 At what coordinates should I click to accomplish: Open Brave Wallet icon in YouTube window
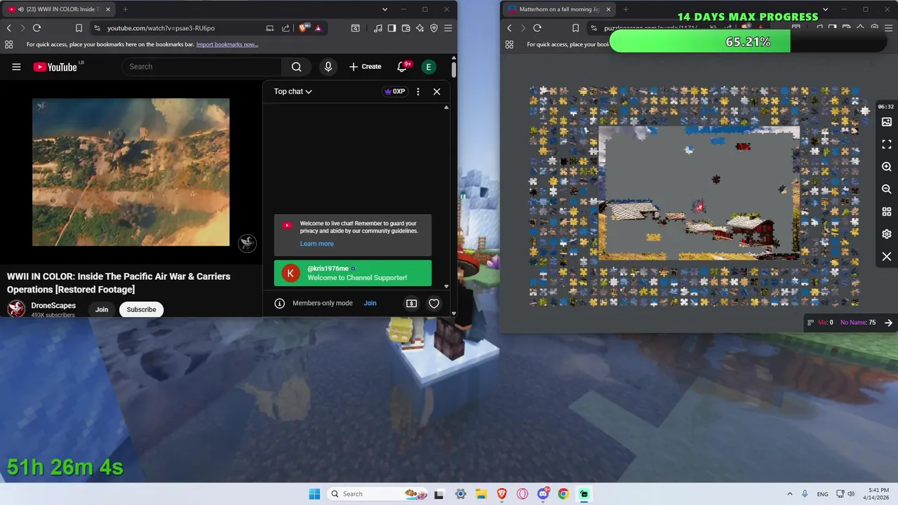click(406, 28)
